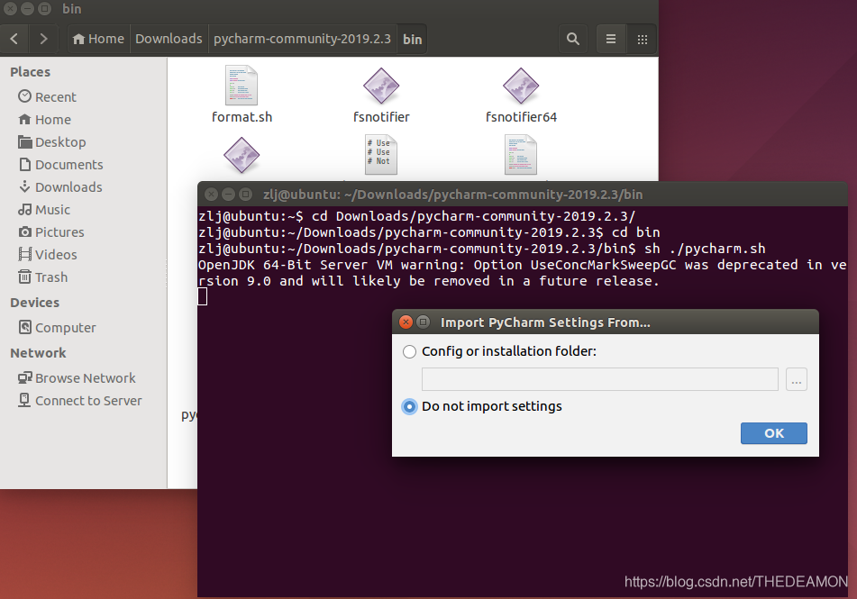This screenshot has height=599, width=857.
Task: Select Do not import settings radio button
Action: (409, 406)
